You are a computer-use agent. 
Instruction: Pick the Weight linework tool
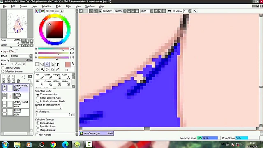(x=58, y=76)
